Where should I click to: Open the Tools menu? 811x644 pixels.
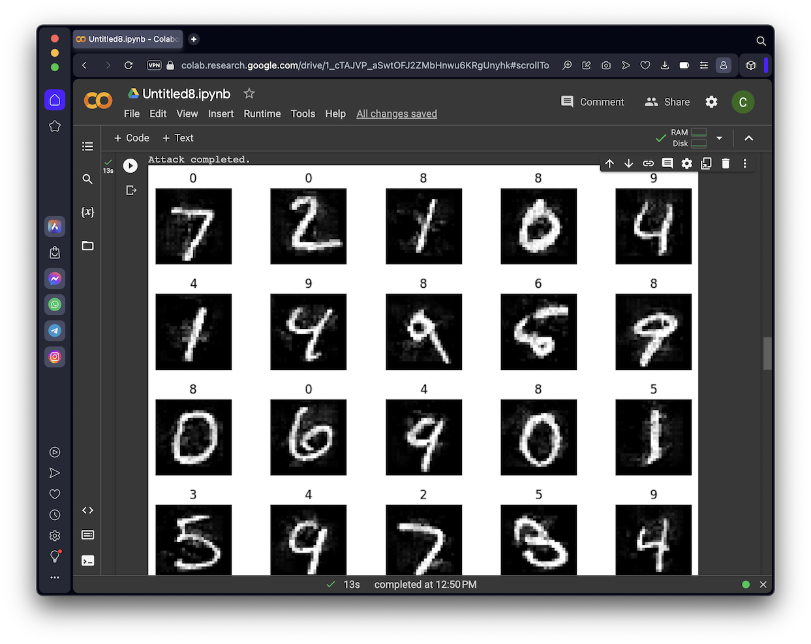[x=303, y=114]
